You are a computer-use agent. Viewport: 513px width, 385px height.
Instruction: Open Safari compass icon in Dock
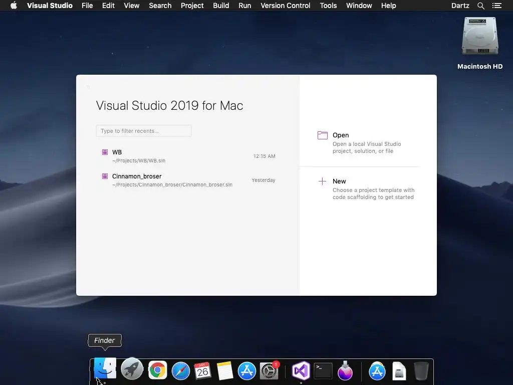point(180,370)
